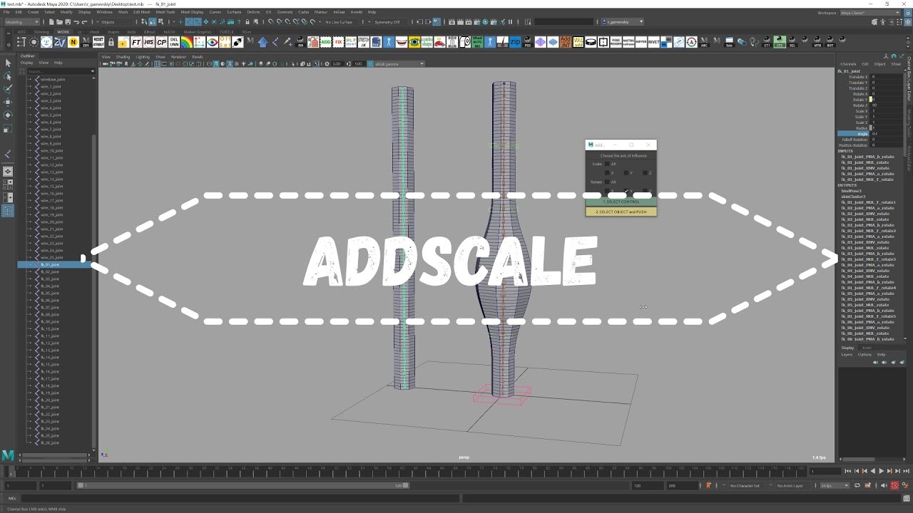Click the POSE READER shelf icon

616,42
